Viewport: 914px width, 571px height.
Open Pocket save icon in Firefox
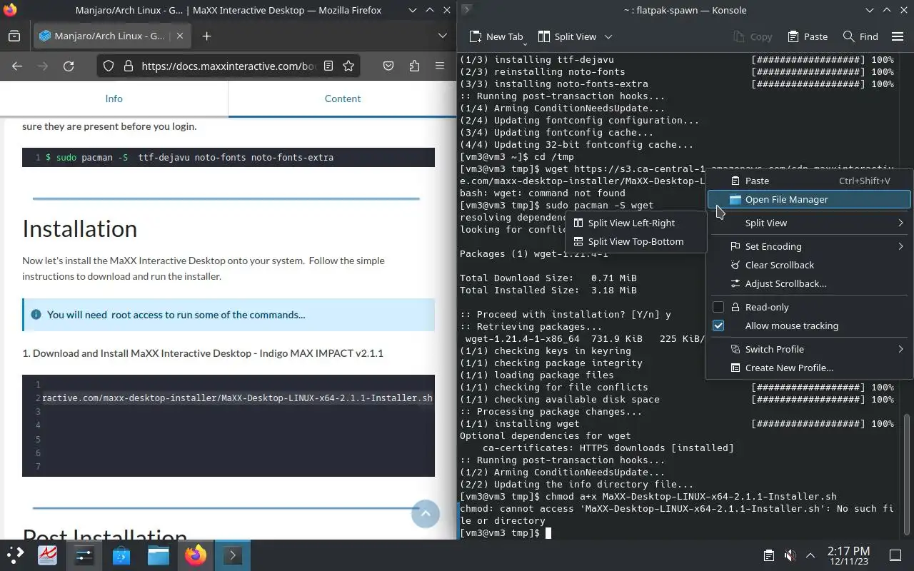click(388, 66)
